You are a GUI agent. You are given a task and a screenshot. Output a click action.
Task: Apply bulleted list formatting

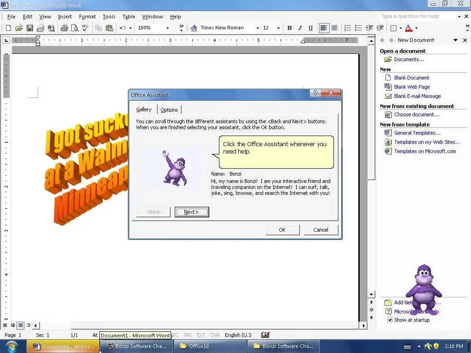(x=358, y=28)
